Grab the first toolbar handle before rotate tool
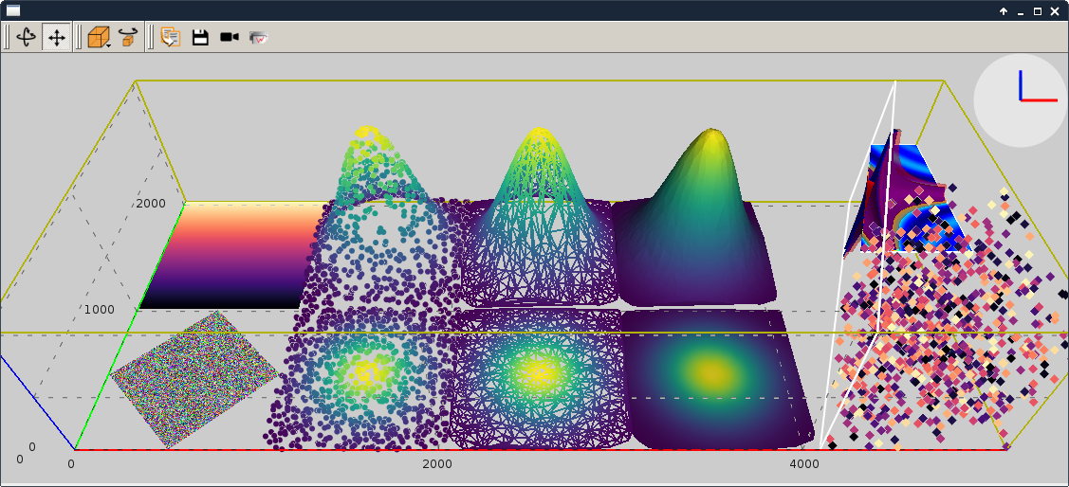The height and width of the screenshot is (487, 1069). click(8, 37)
